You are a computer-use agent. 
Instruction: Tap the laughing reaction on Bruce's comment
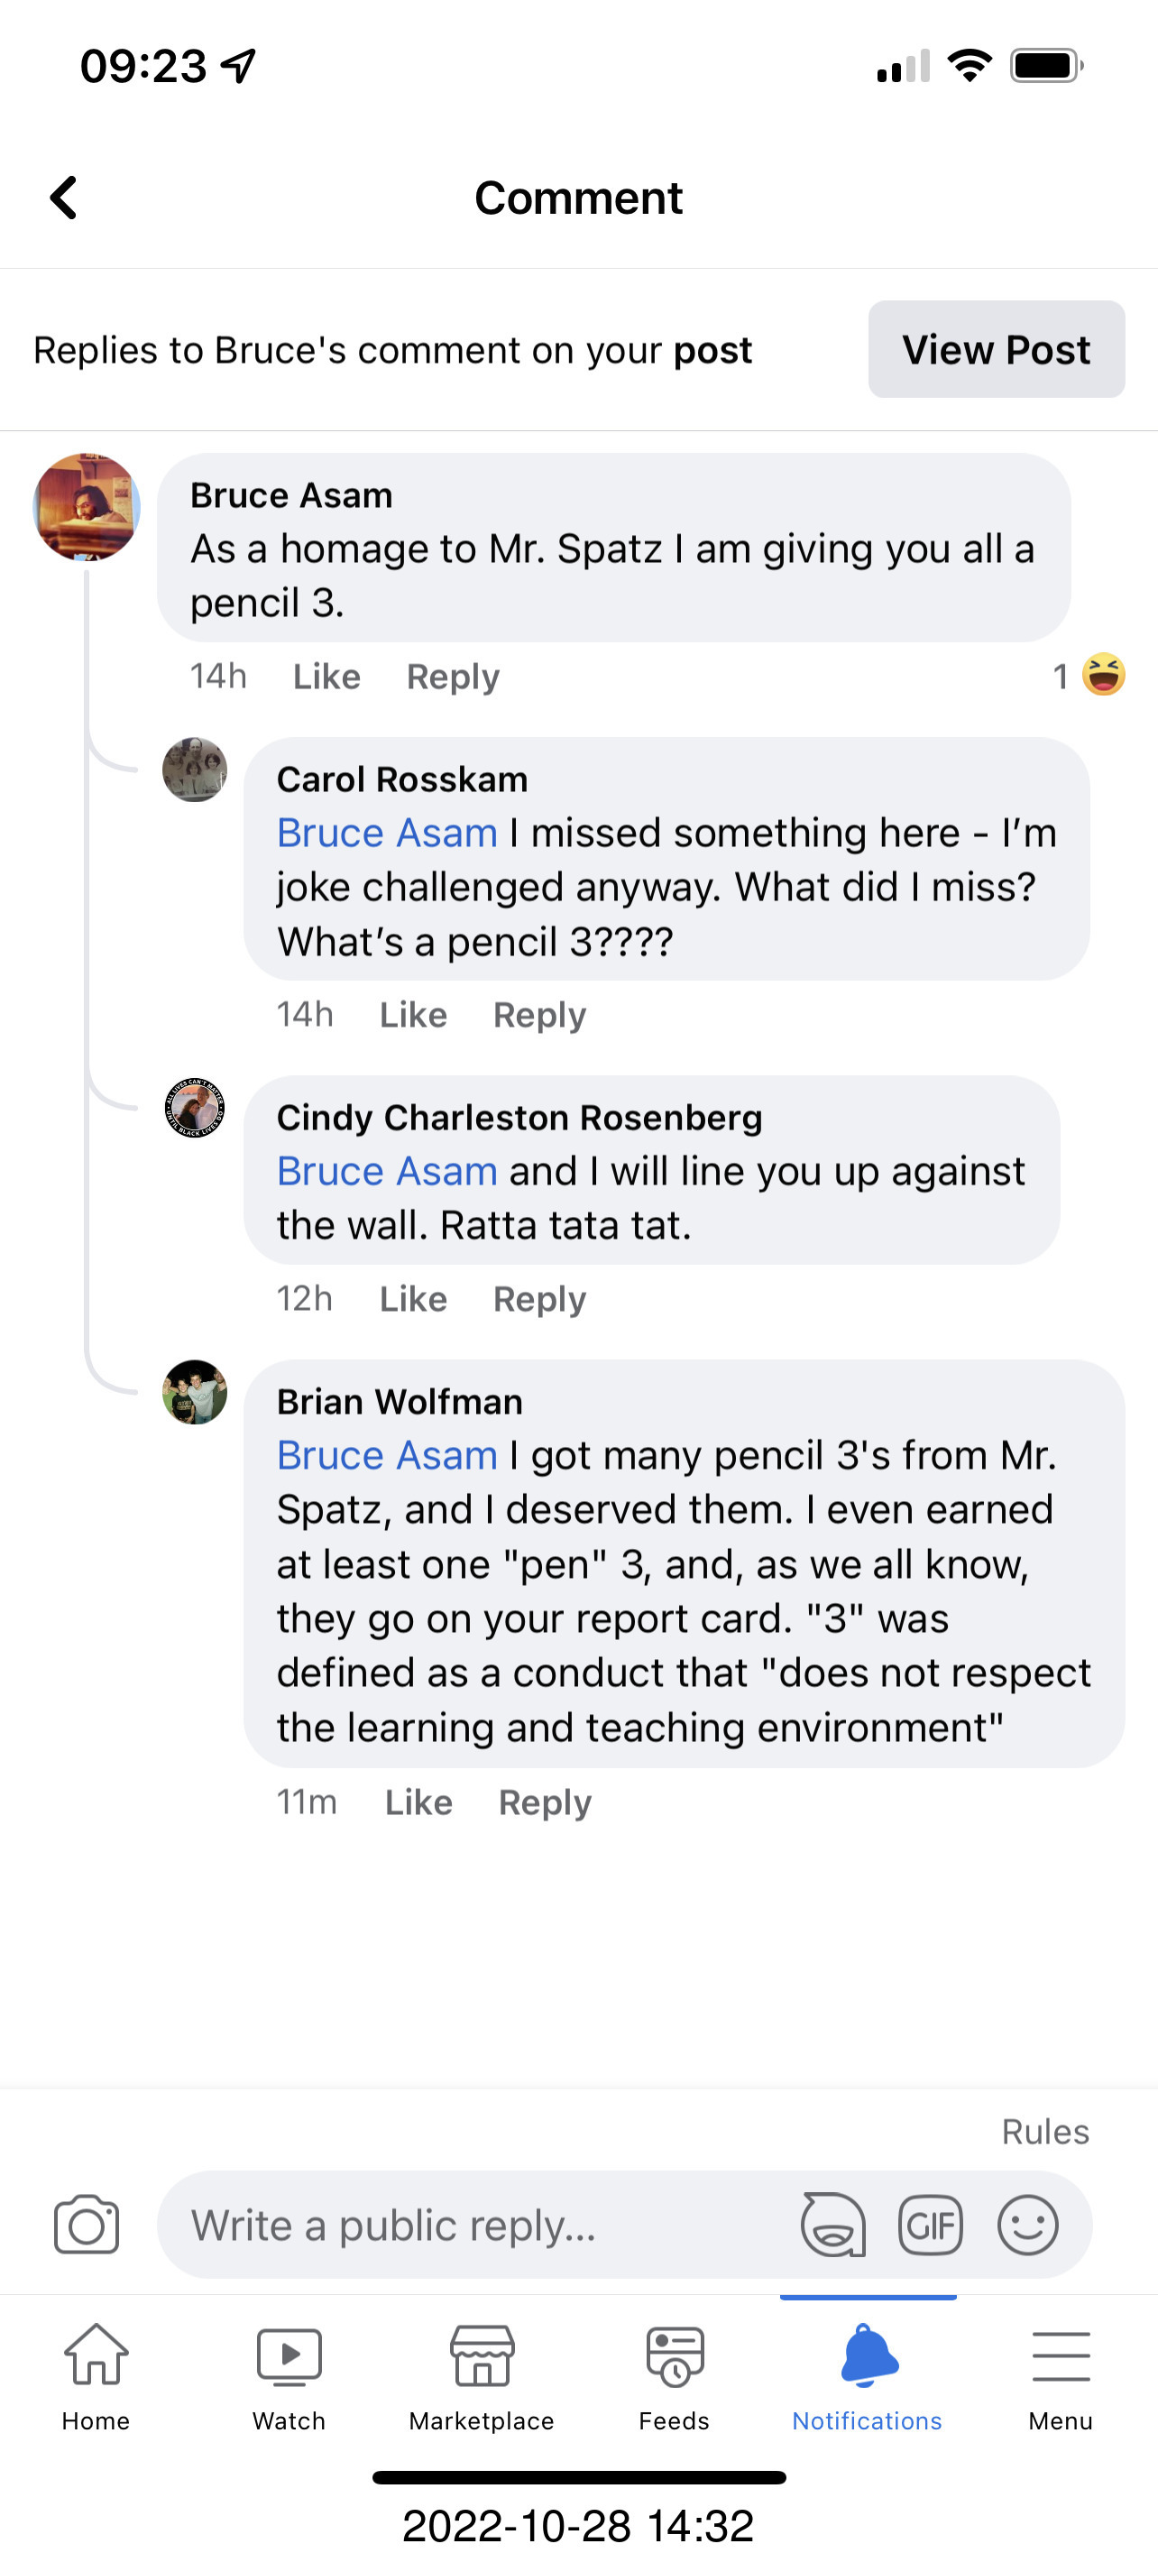coord(1102,676)
